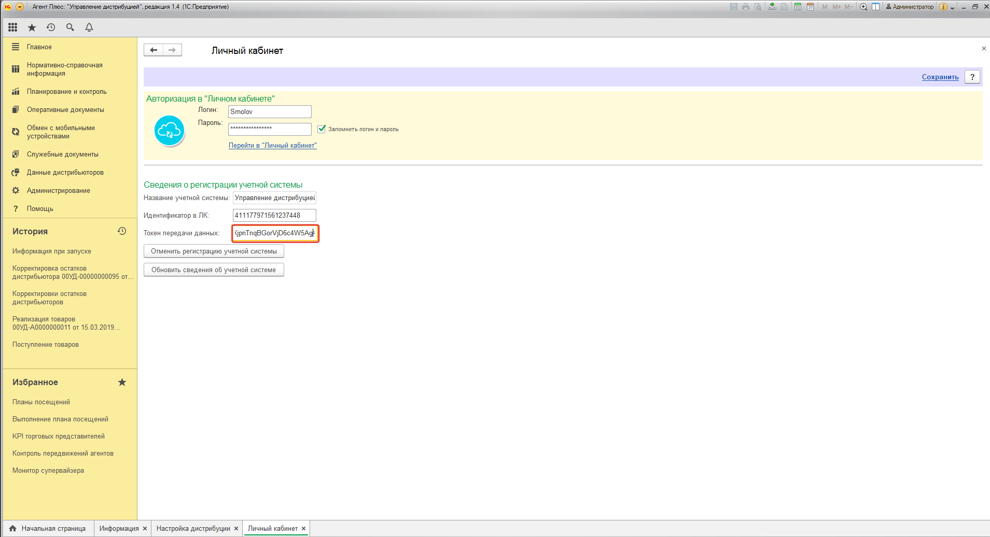990x537 pixels.
Task: Click the star icon beside Избранное
Action: pos(122,382)
